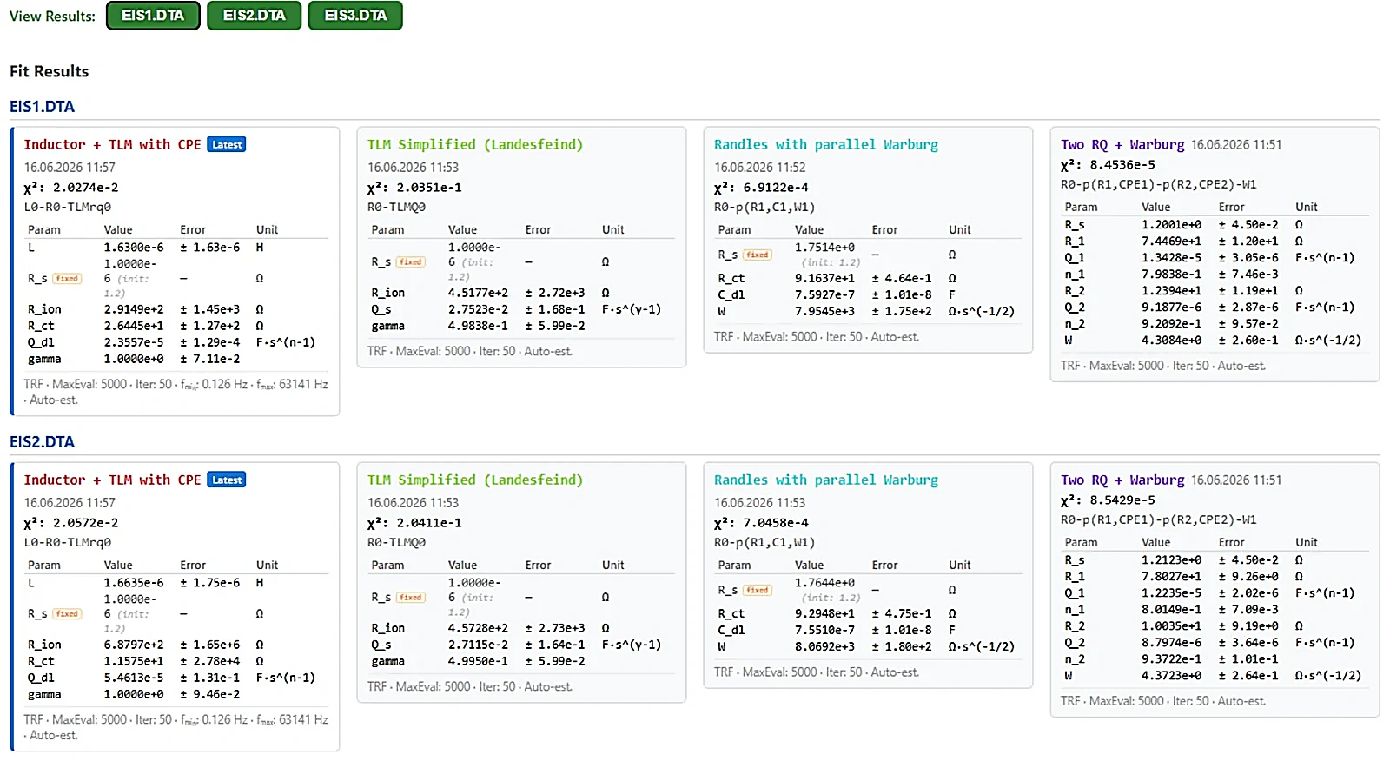This screenshot has height=761, width=1390.
Task: Open the EIS1.DTA results button
Action: click(153, 16)
